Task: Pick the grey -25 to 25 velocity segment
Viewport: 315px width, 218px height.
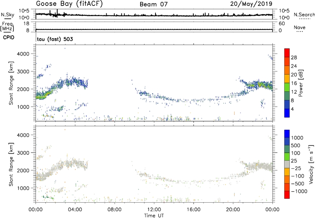Action: point(287,164)
